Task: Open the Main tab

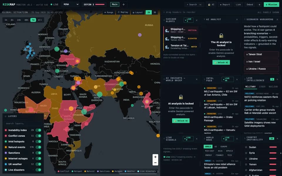Action: tap(115, 4)
